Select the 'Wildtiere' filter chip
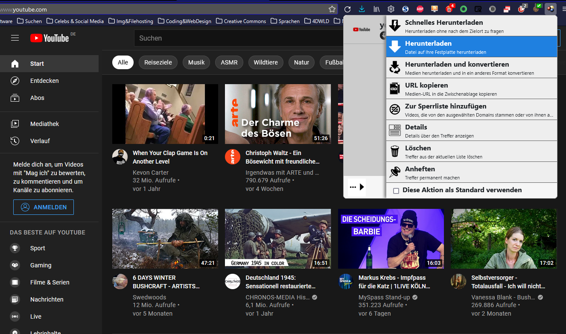 [265, 62]
